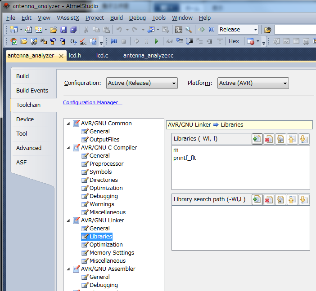316x291 pixels.
Task: Delete the Library search path entry icon
Action: pyautogui.click(x=269, y=200)
